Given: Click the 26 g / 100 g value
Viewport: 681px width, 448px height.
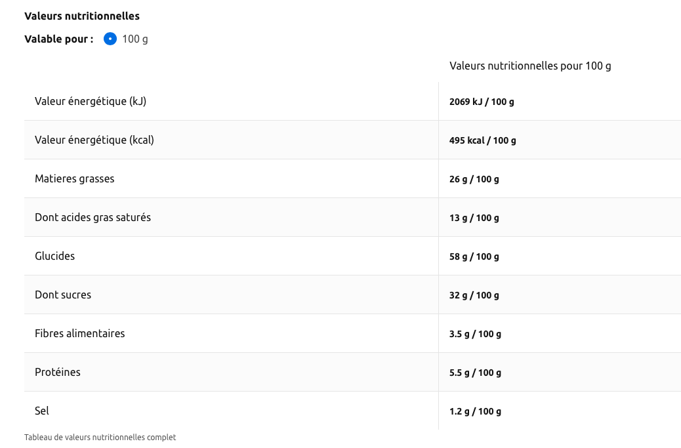Looking at the screenshot, I should 474,179.
